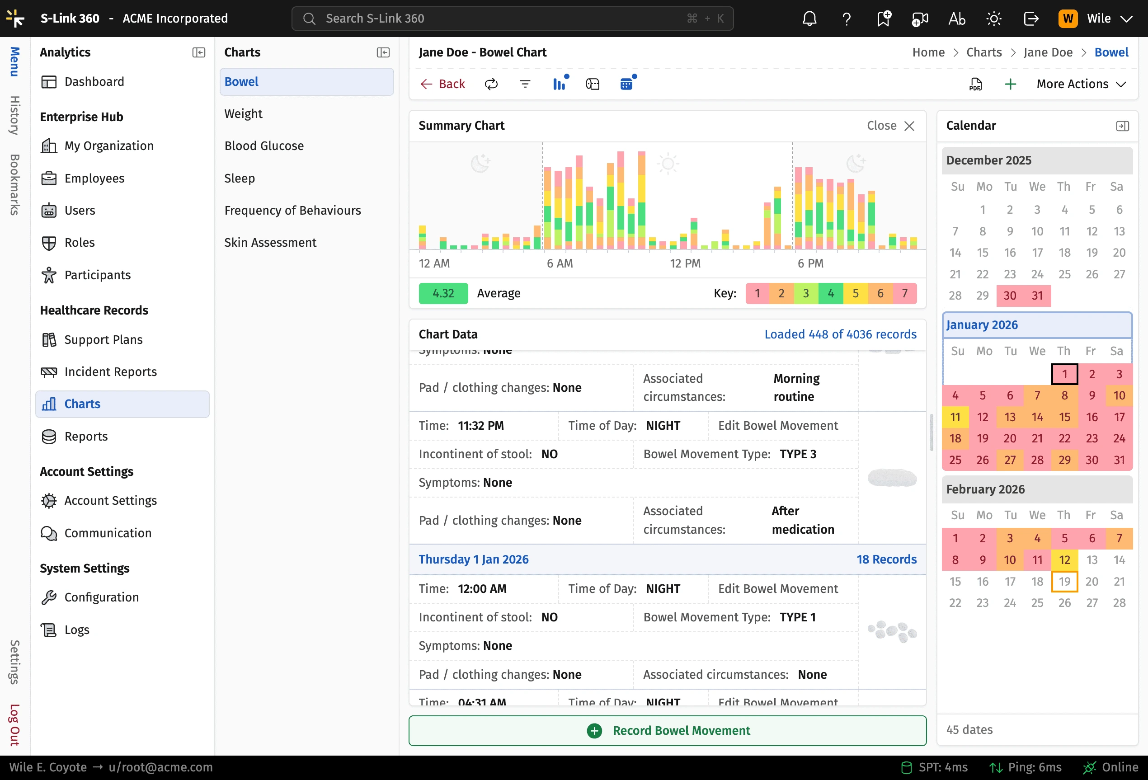Select January 11 in the calendar
The image size is (1148, 780).
[x=955, y=417]
